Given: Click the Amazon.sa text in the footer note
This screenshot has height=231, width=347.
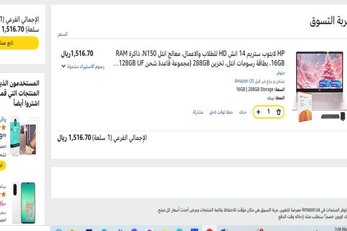Looking at the screenshot, I should (311, 209).
